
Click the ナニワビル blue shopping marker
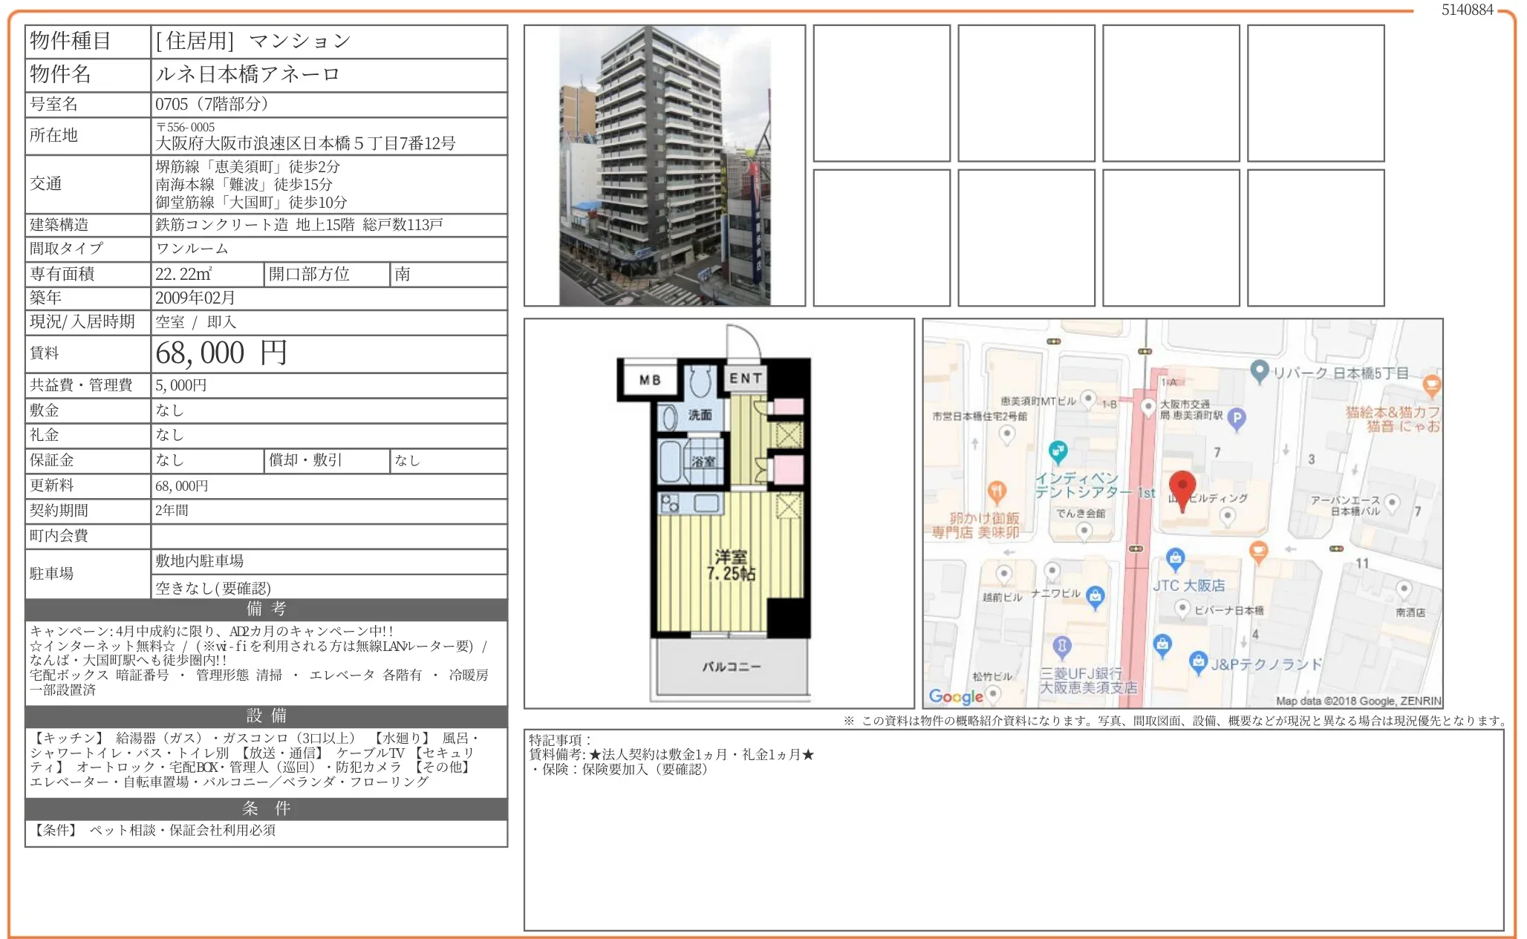(x=1095, y=595)
